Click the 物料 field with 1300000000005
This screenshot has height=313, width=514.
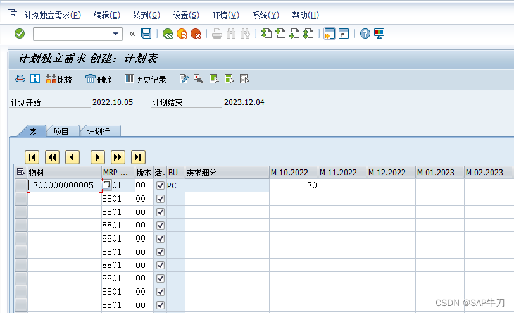(65, 185)
